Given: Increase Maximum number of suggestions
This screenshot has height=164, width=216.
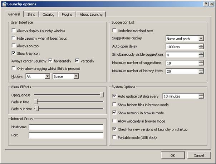Looking at the screenshot, I should (201, 62).
